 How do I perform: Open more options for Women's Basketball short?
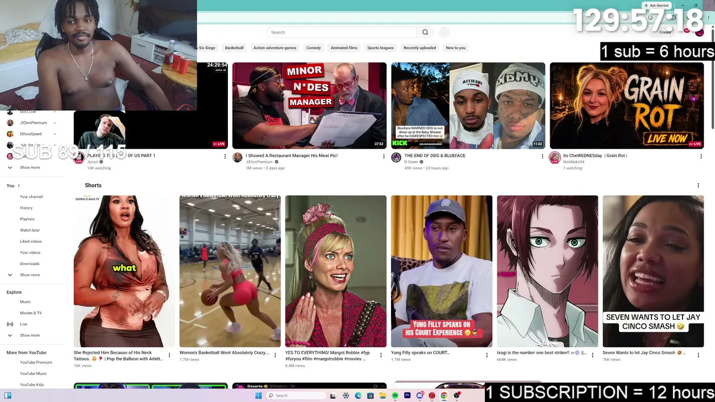(275, 355)
